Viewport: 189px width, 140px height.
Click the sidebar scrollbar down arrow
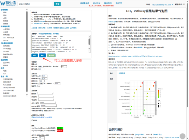pos(27,95)
